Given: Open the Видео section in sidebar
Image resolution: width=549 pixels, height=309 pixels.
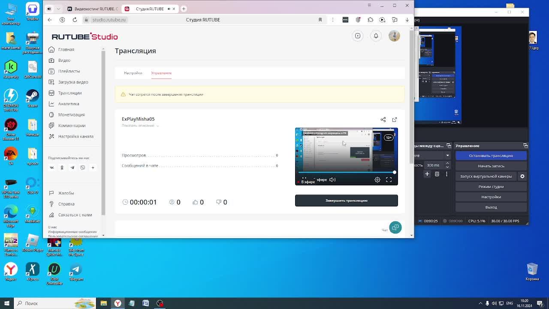Looking at the screenshot, I should click(x=64, y=60).
